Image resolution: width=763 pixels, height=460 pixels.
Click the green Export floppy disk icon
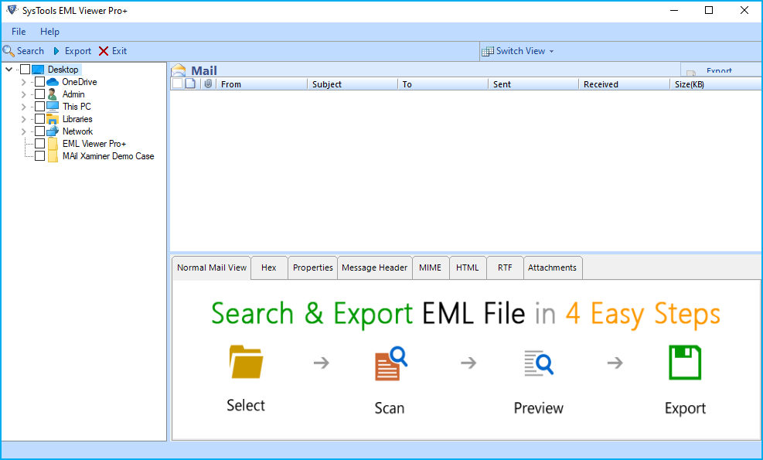coord(685,363)
